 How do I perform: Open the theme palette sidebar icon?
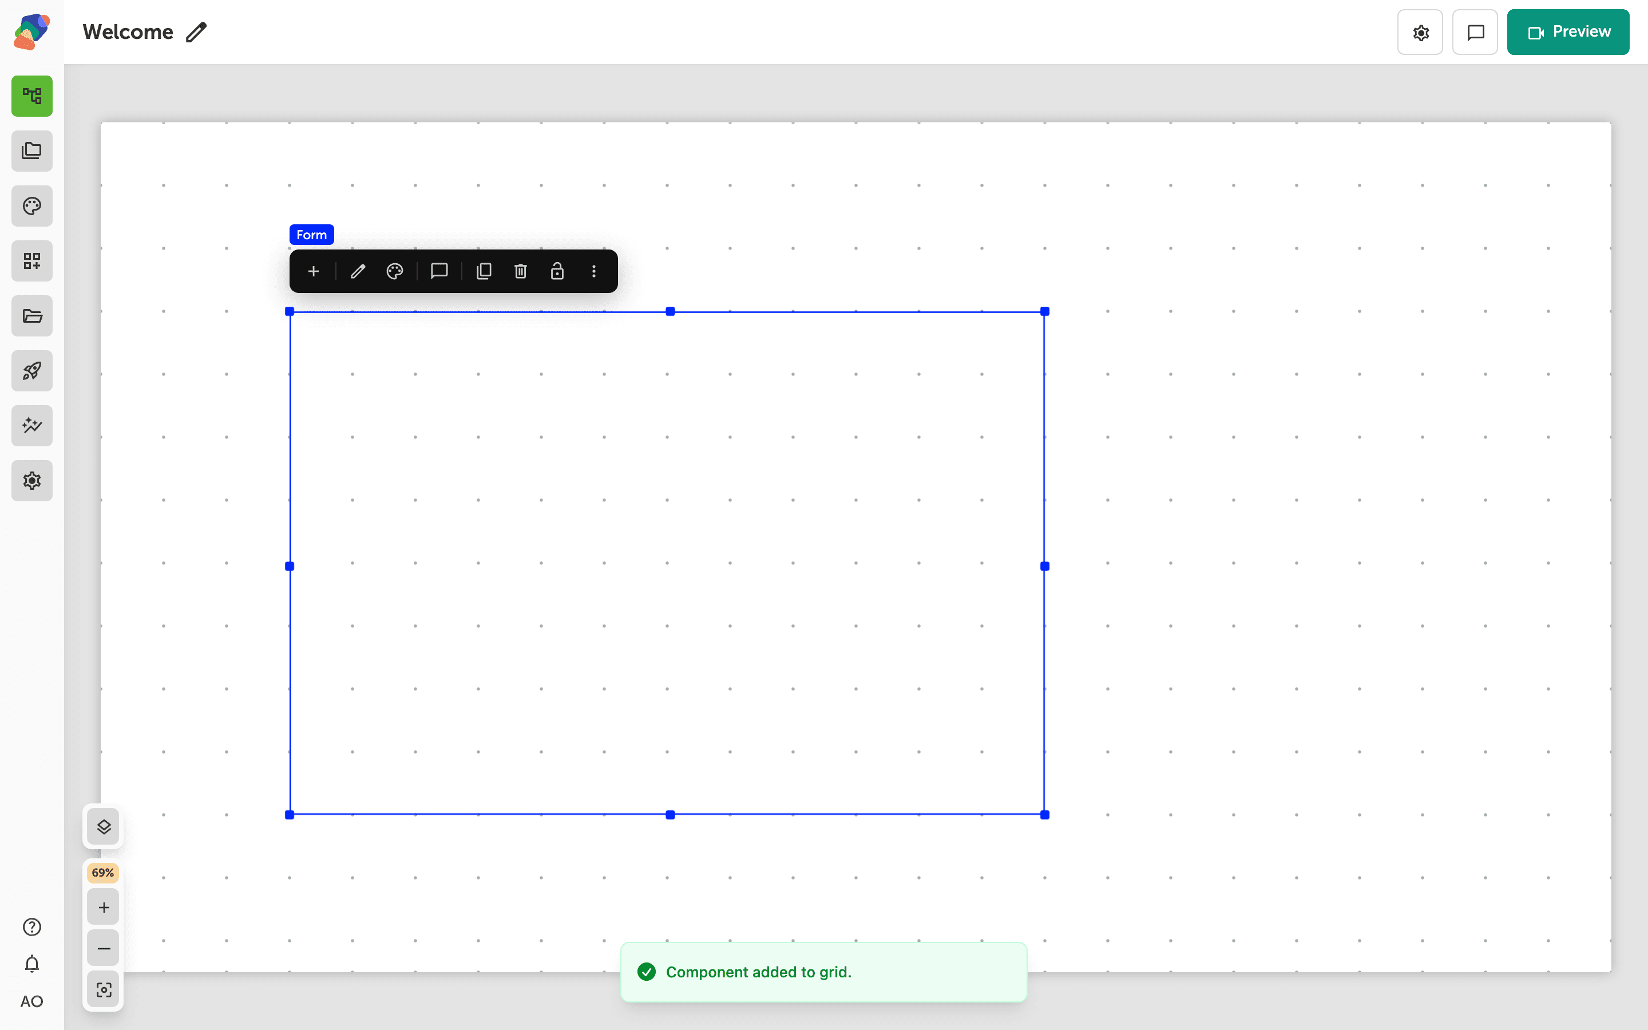tap(32, 206)
